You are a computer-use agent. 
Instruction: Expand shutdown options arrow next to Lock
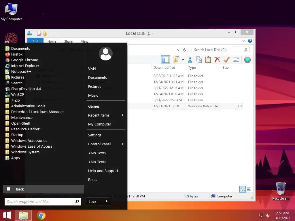(107, 201)
